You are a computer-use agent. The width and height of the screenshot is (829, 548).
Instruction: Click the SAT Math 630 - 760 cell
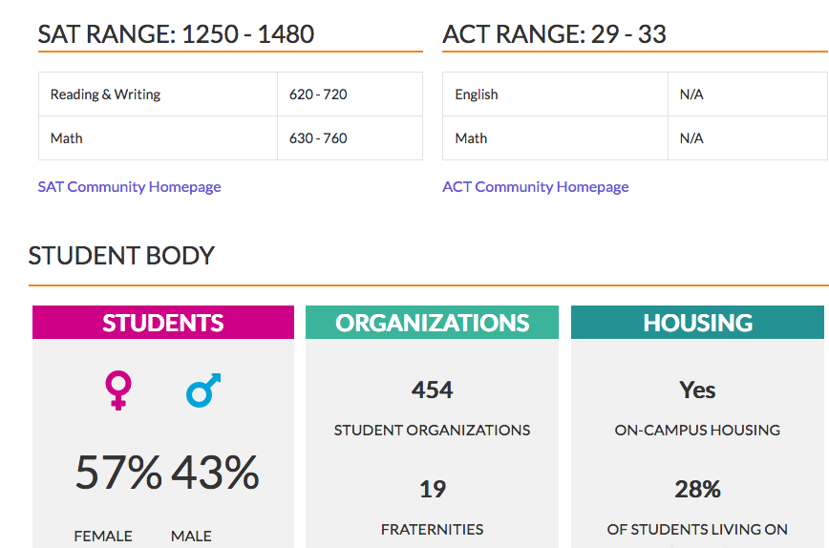(x=318, y=138)
